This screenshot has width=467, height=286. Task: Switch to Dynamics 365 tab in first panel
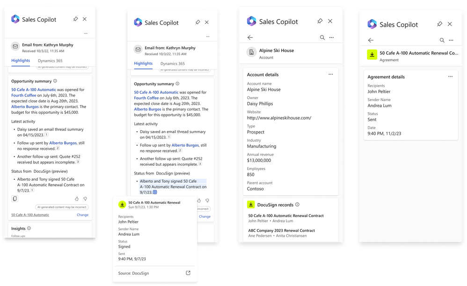pyautogui.click(x=50, y=61)
